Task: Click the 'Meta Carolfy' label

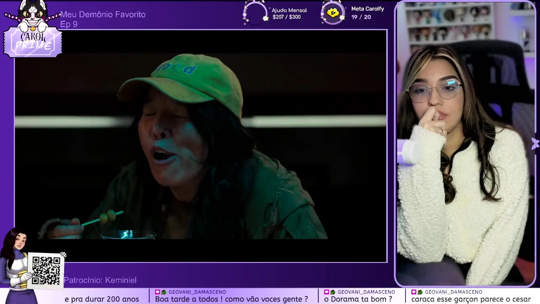Action: pos(367,9)
